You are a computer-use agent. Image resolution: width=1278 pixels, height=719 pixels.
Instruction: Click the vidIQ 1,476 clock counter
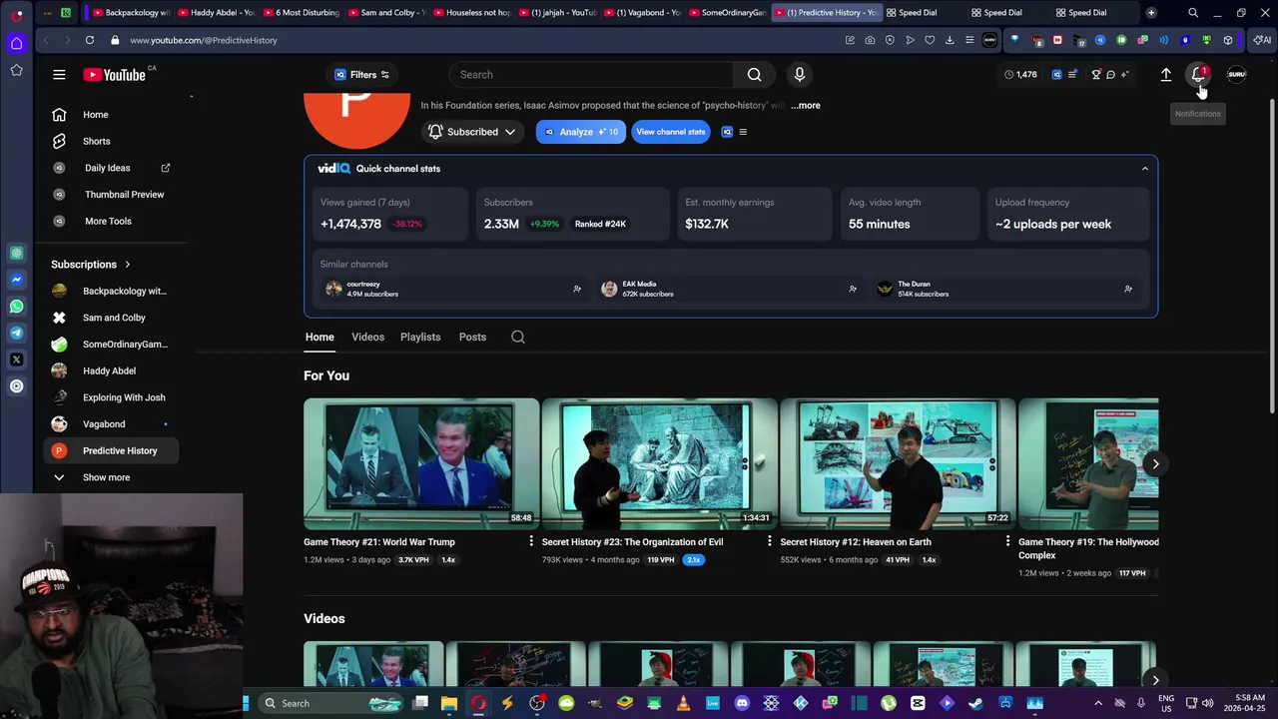[1020, 75]
